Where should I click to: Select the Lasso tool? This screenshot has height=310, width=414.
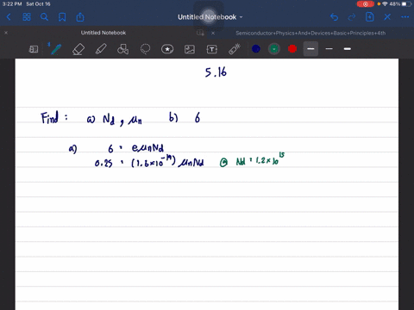click(x=145, y=49)
